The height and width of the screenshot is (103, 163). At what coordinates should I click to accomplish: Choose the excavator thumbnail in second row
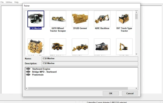click(124, 47)
